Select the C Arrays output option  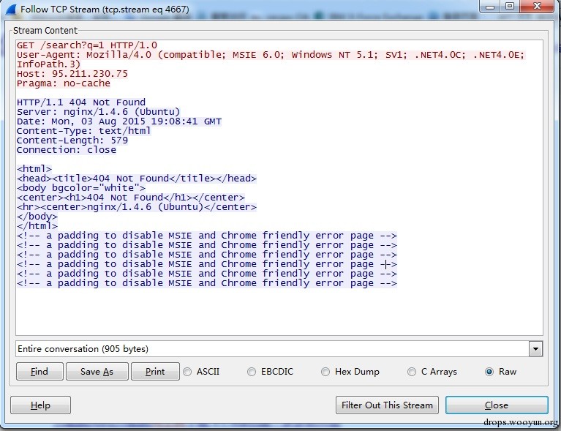click(413, 372)
